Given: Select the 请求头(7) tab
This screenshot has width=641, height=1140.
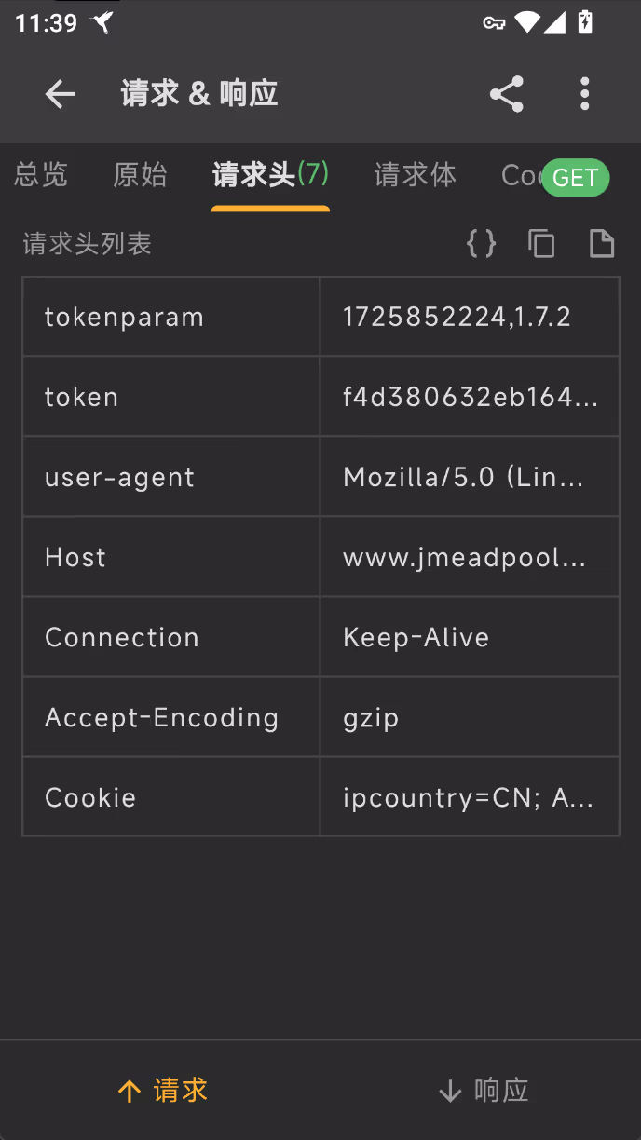Looking at the screenshot, I should point(270,174).
